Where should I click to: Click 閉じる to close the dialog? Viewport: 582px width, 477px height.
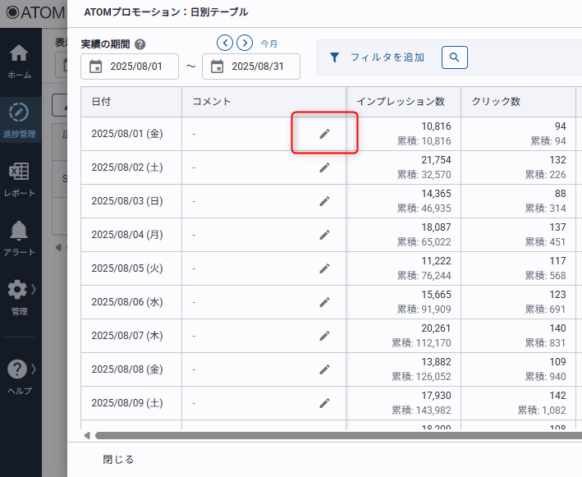point(118,459)
